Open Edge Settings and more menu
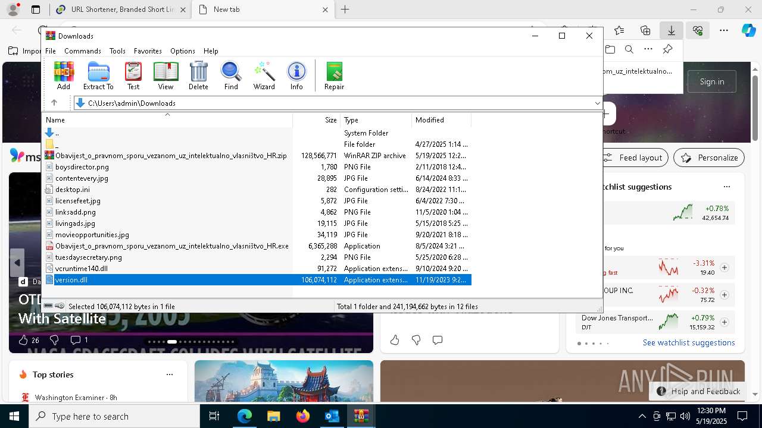 [724, 30]
